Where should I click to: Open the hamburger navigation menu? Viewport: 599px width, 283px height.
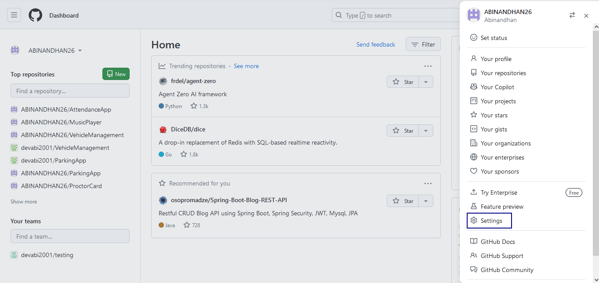tap(14, 15)
